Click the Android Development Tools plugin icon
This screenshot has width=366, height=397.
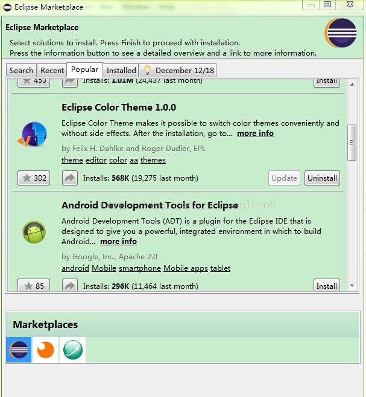(x=34, y=231)
